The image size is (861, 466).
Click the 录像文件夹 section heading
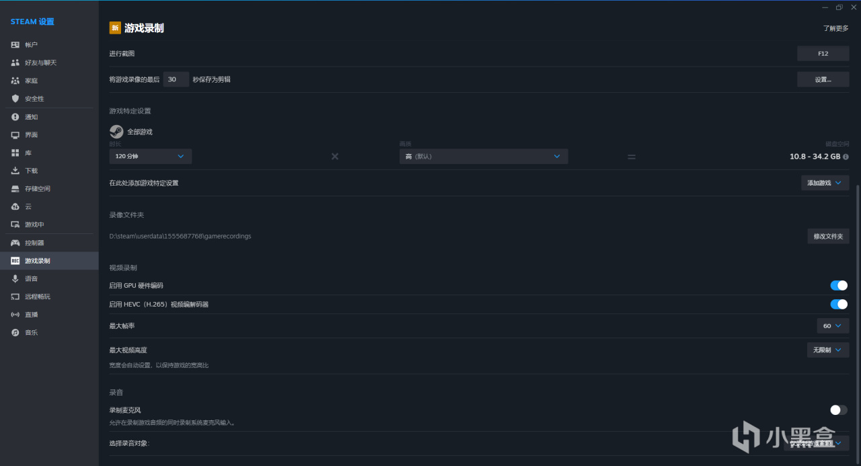126,215
